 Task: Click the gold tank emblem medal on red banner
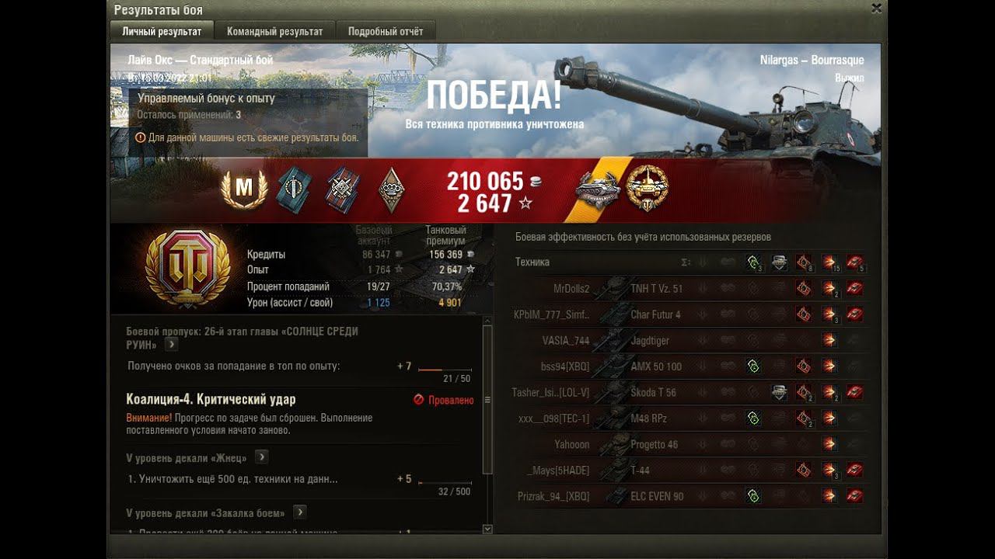tap(647, 187)
